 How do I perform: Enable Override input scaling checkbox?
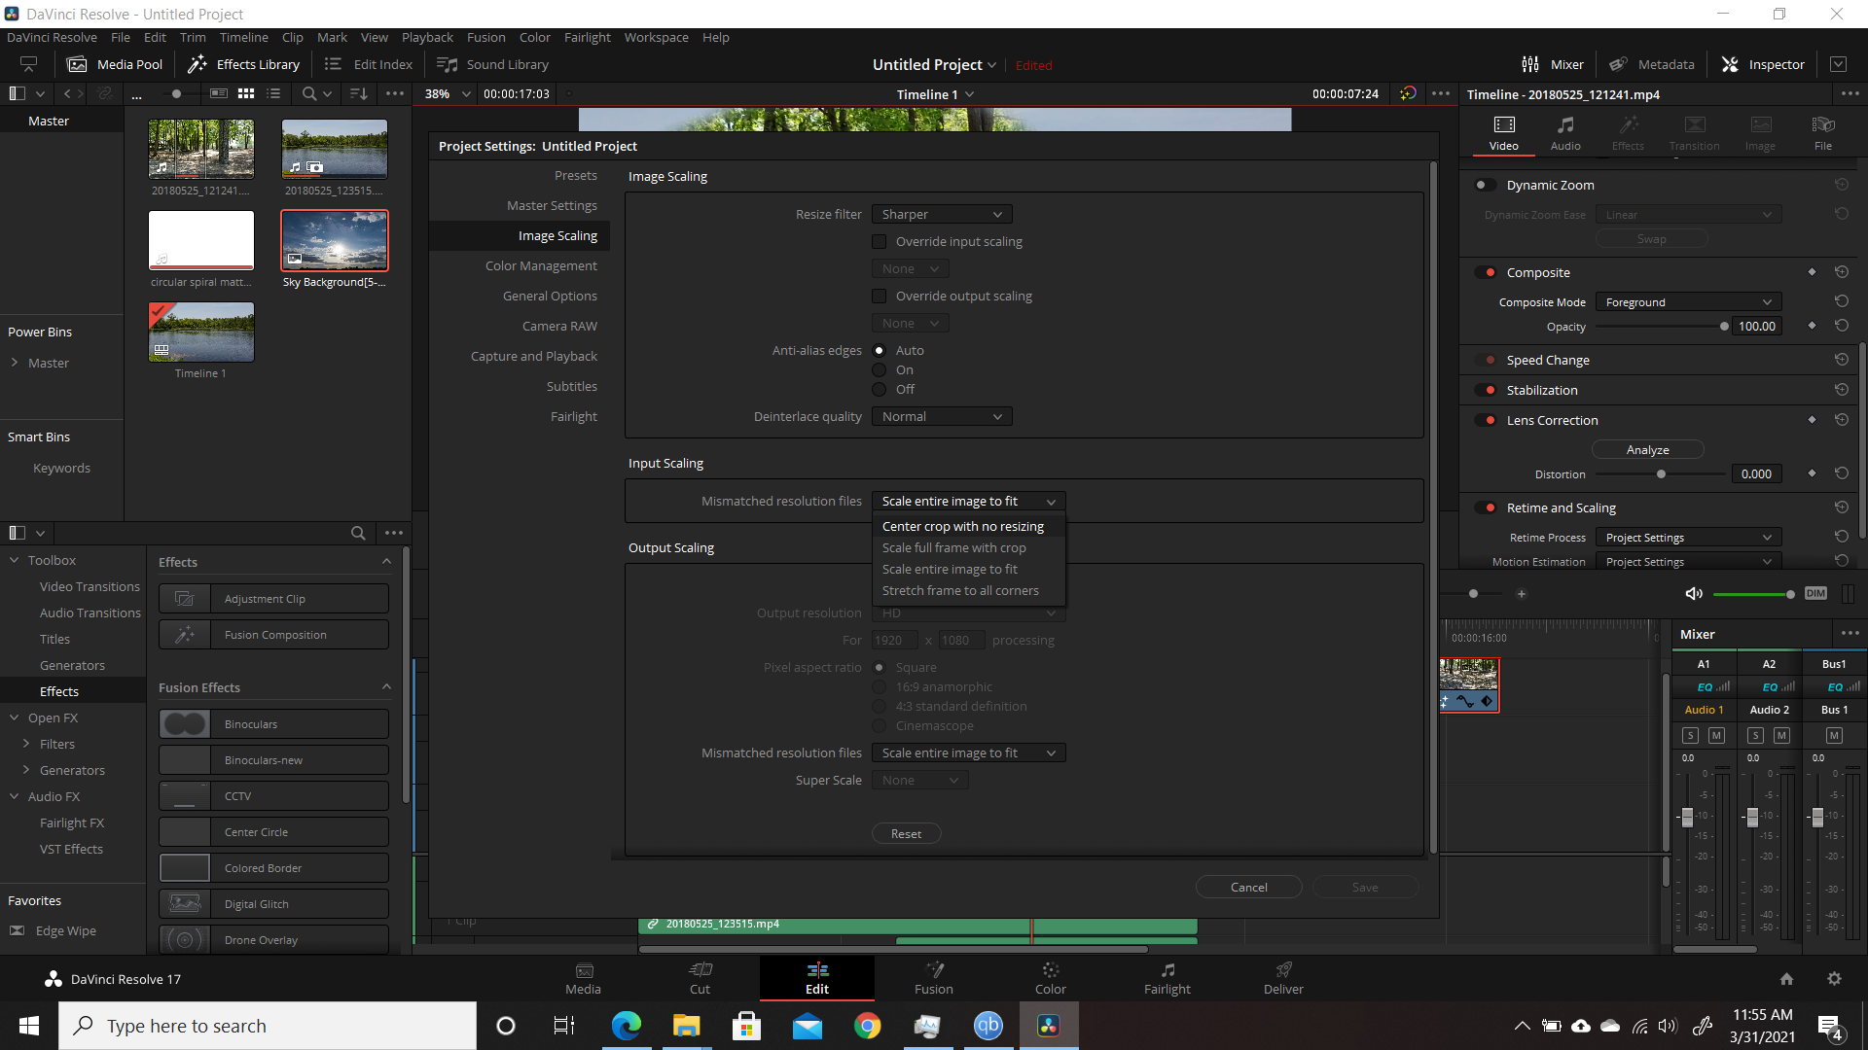click(880, 241)
